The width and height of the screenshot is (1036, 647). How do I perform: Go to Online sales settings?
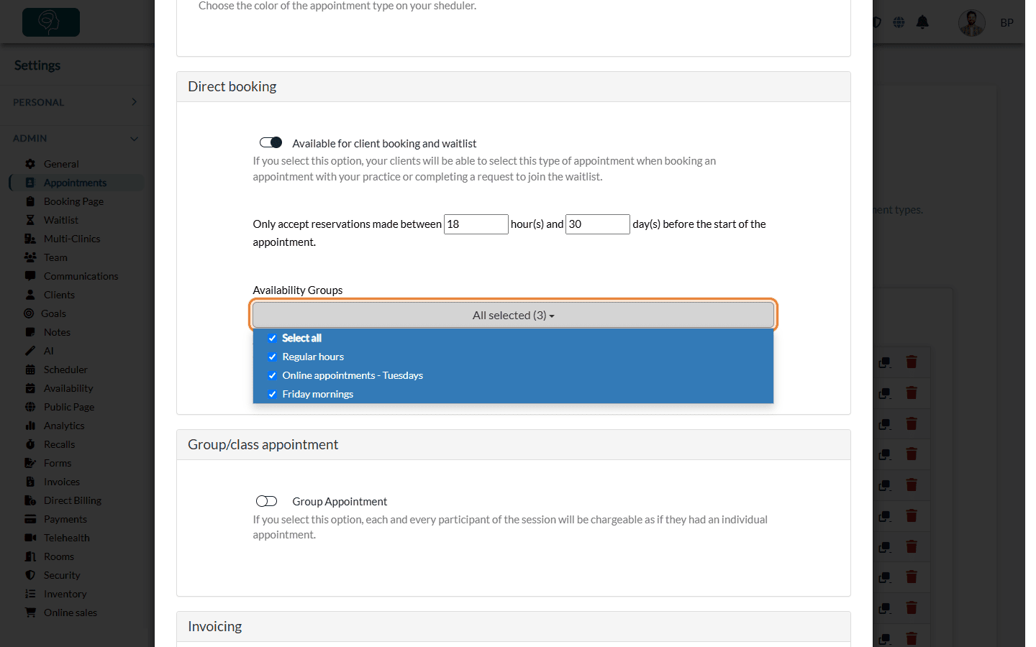tap(71, 612)
